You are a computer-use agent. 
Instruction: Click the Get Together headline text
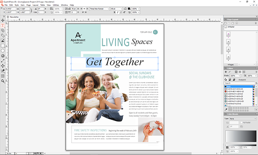(x=115, y=62)
